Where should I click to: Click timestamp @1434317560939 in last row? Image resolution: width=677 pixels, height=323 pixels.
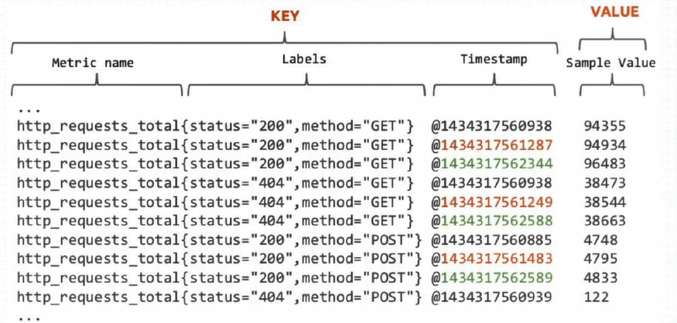[492, 297]
